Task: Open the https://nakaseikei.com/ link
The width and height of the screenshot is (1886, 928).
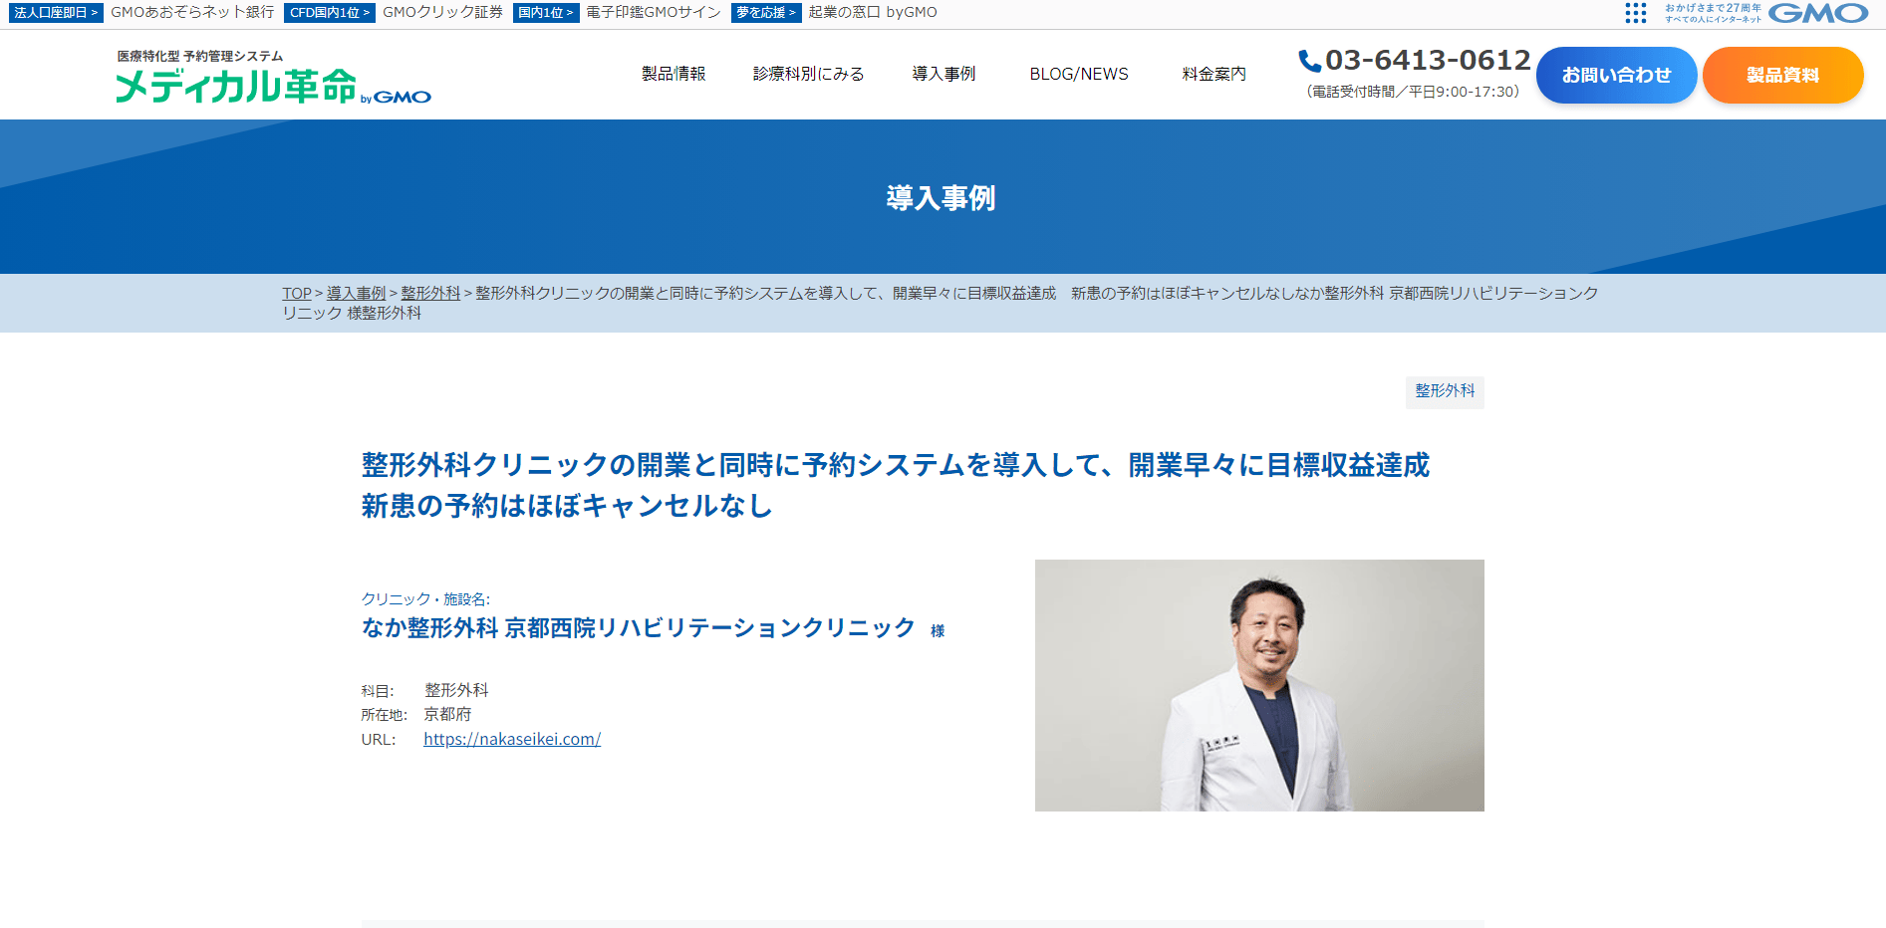Action: (x=512, y=739)
